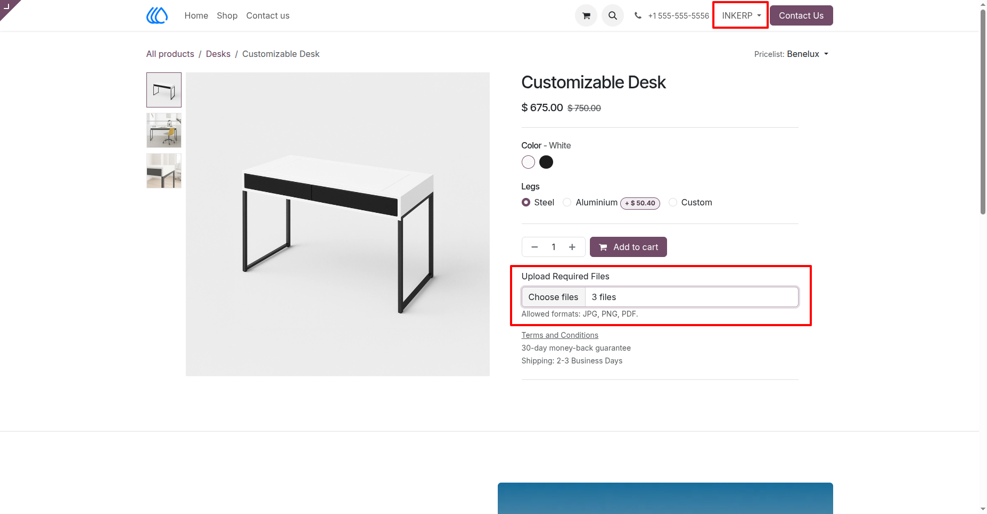Open the Shop menu item
The height and width of the screenshot is (514, 987).
(x=227, y=15)
